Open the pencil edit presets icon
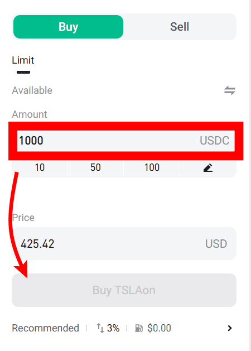 click(208, 167)
